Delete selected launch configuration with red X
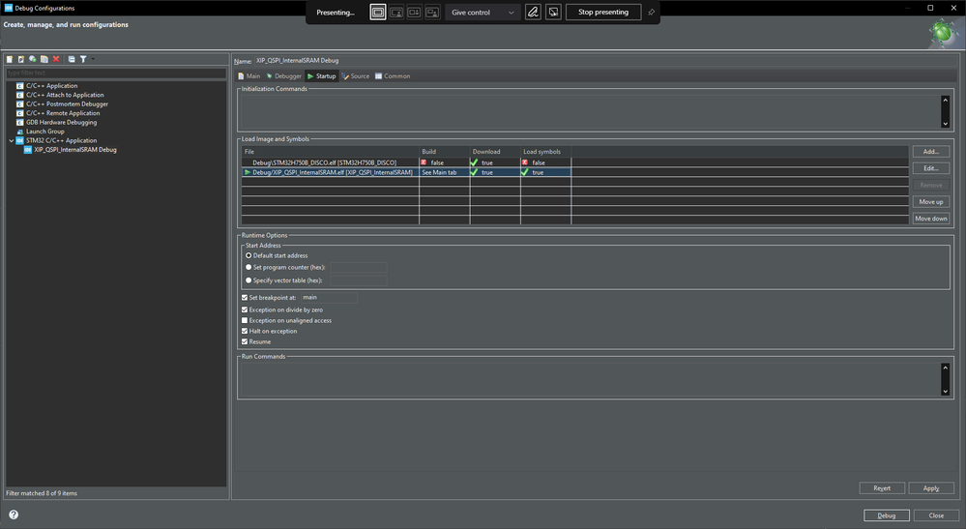 pos(56,60)
